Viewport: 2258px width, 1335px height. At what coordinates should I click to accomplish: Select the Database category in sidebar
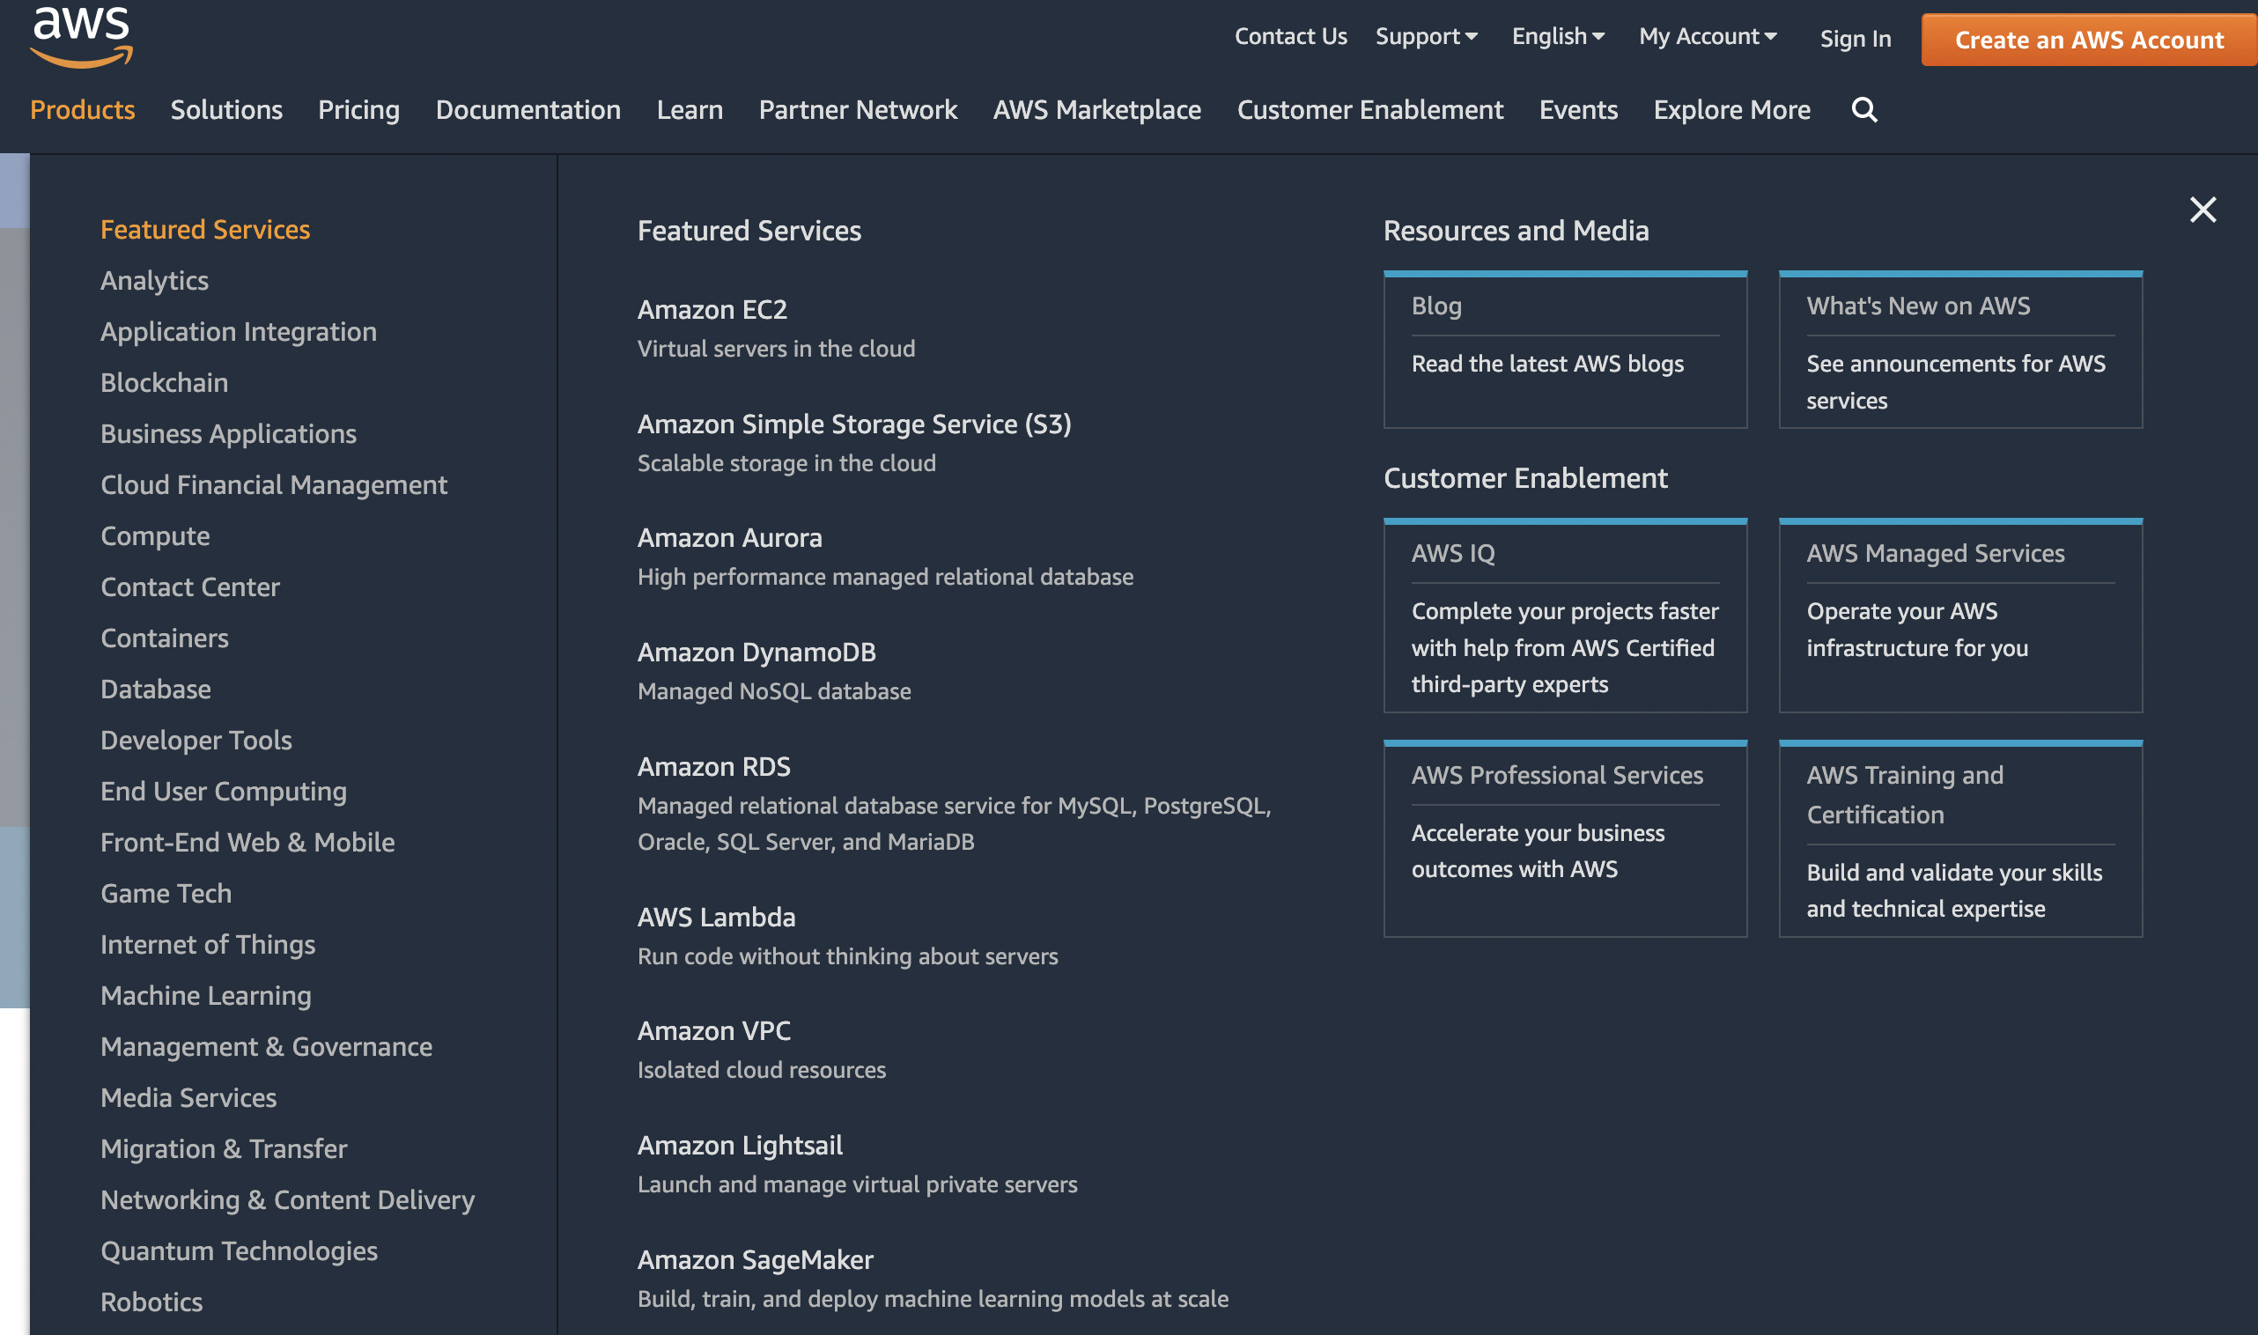click(x=156, y=690)
